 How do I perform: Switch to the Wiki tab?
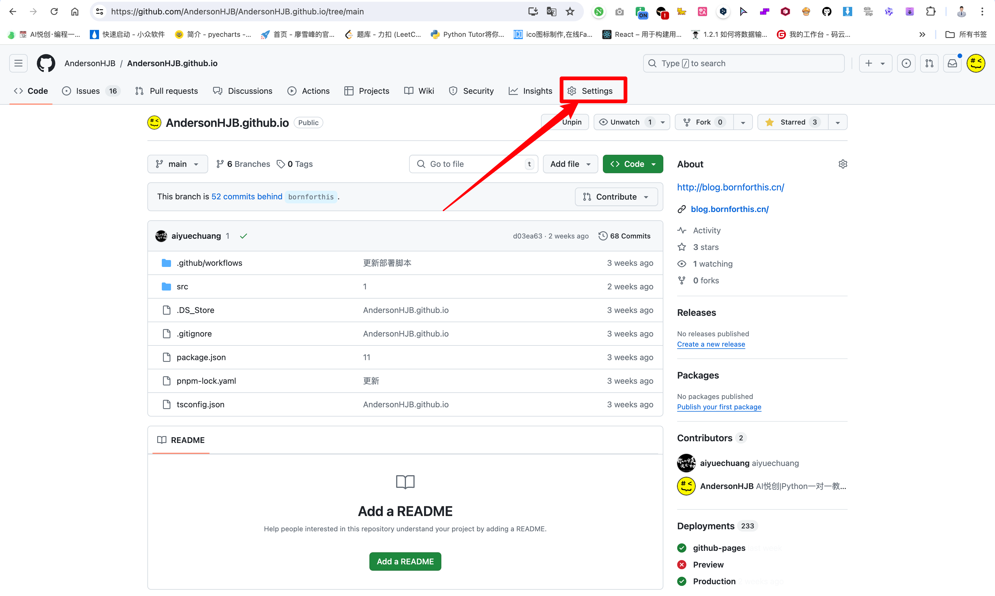tap(419, 91)
